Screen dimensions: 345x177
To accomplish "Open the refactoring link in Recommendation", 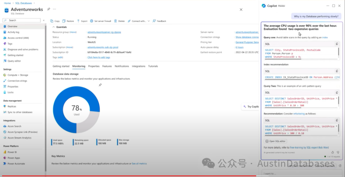I will coord(299,114).
